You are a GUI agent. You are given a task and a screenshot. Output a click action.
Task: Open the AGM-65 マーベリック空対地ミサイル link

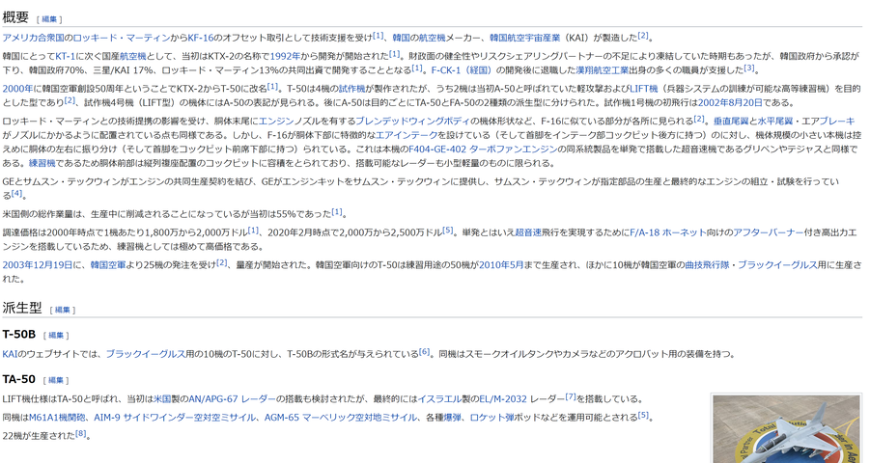(x=340, y=418)
